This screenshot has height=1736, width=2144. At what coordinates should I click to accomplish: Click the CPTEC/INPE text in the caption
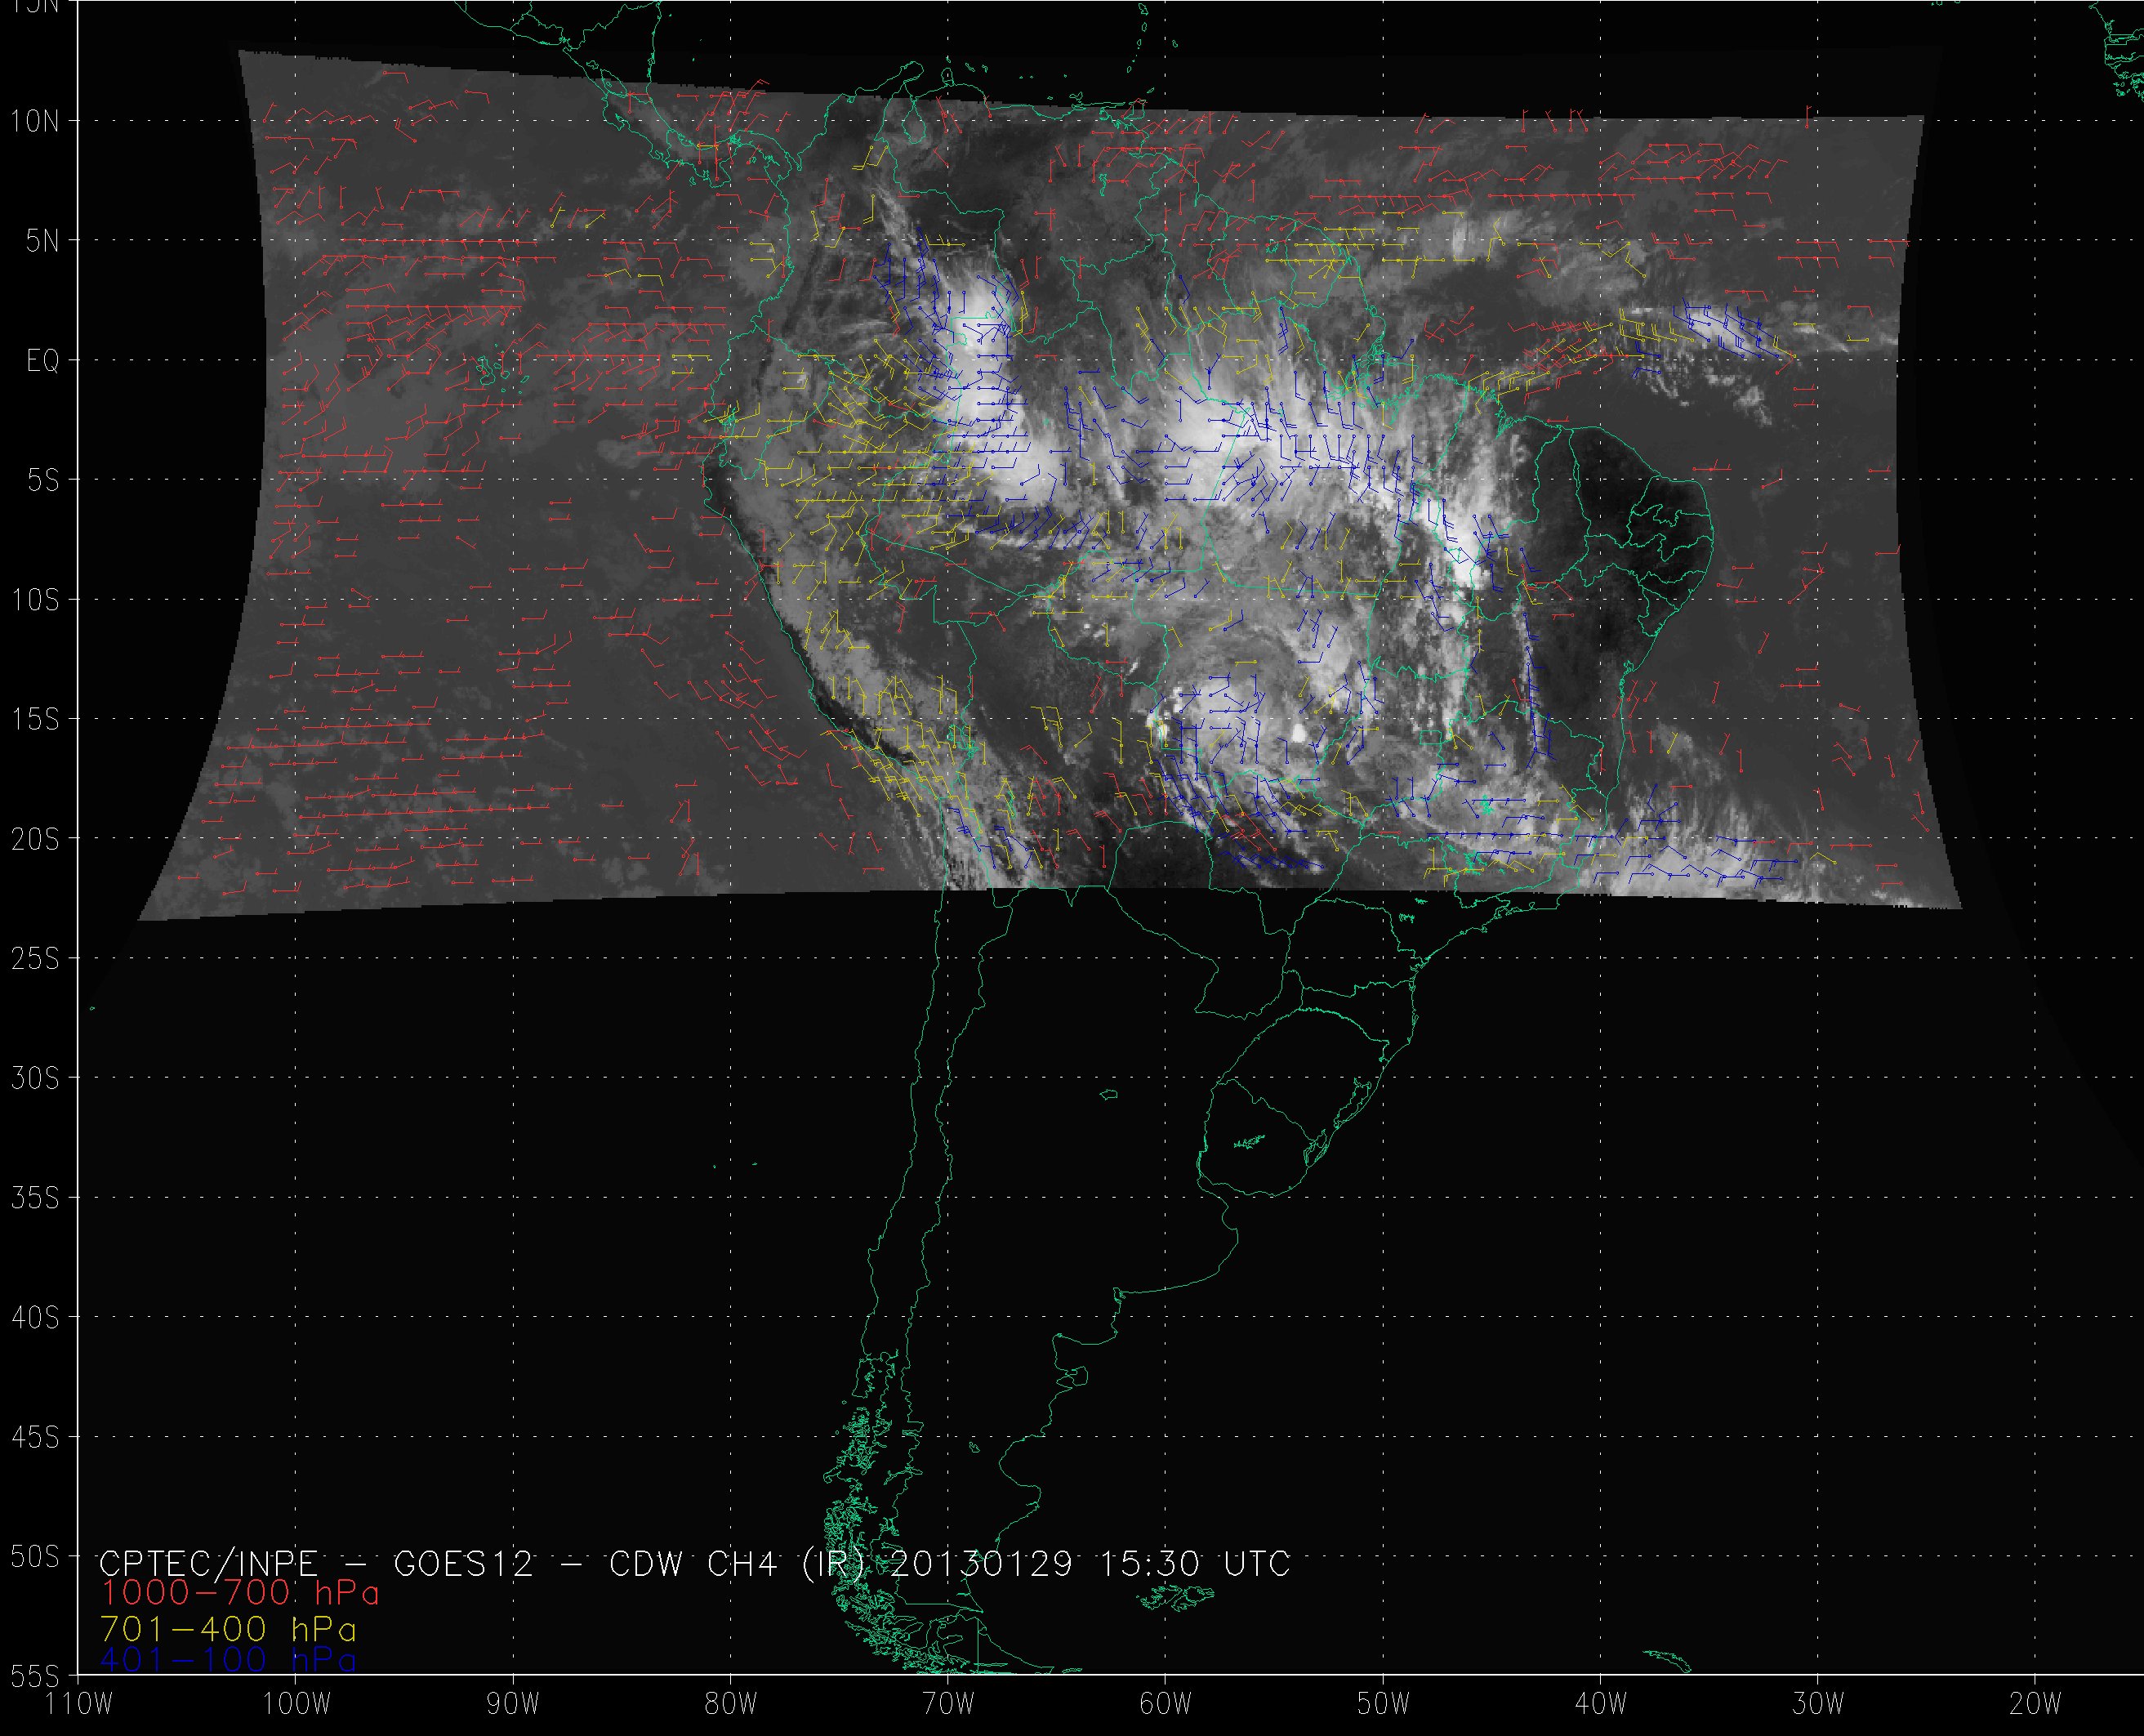(208, 1563)
